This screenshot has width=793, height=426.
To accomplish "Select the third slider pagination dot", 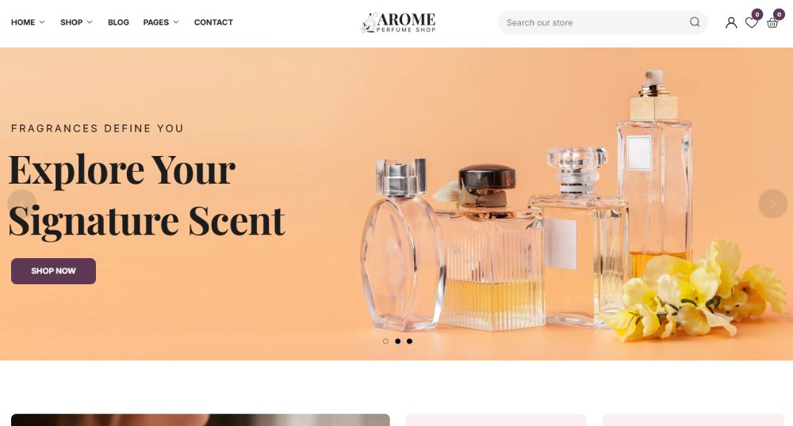I will [x=409, y=341].
